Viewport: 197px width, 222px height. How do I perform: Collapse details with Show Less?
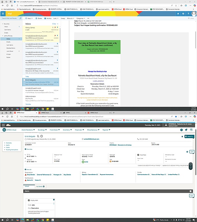point(29,149)
